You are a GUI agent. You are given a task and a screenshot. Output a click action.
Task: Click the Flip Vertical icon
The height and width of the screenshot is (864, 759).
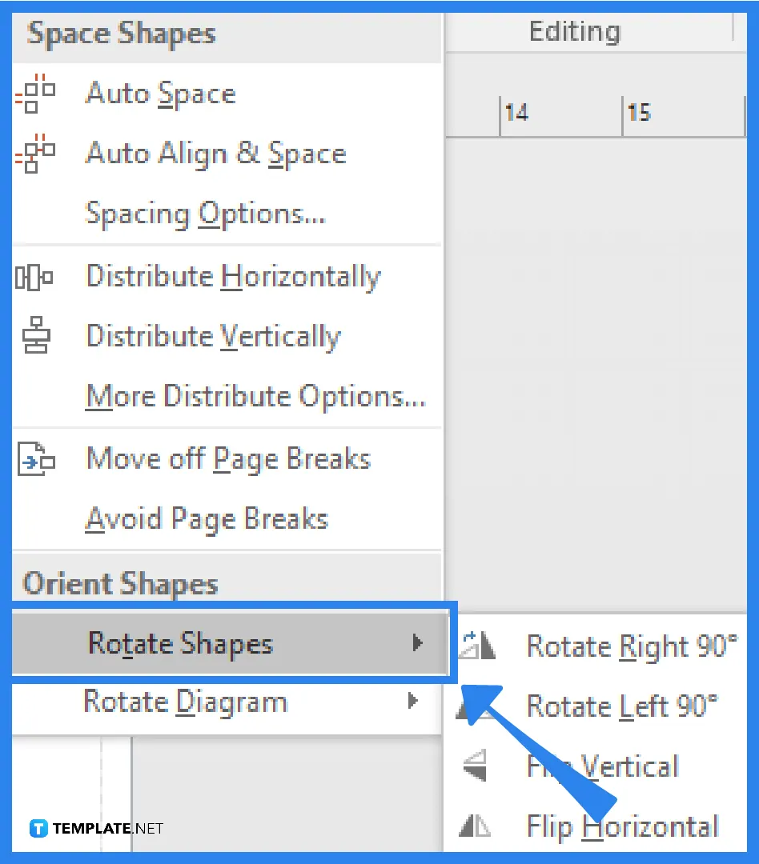(x=478, y=766)
